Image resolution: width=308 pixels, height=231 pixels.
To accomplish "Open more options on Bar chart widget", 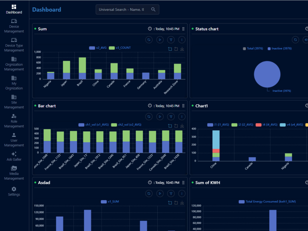I will [x=182, y=117].
